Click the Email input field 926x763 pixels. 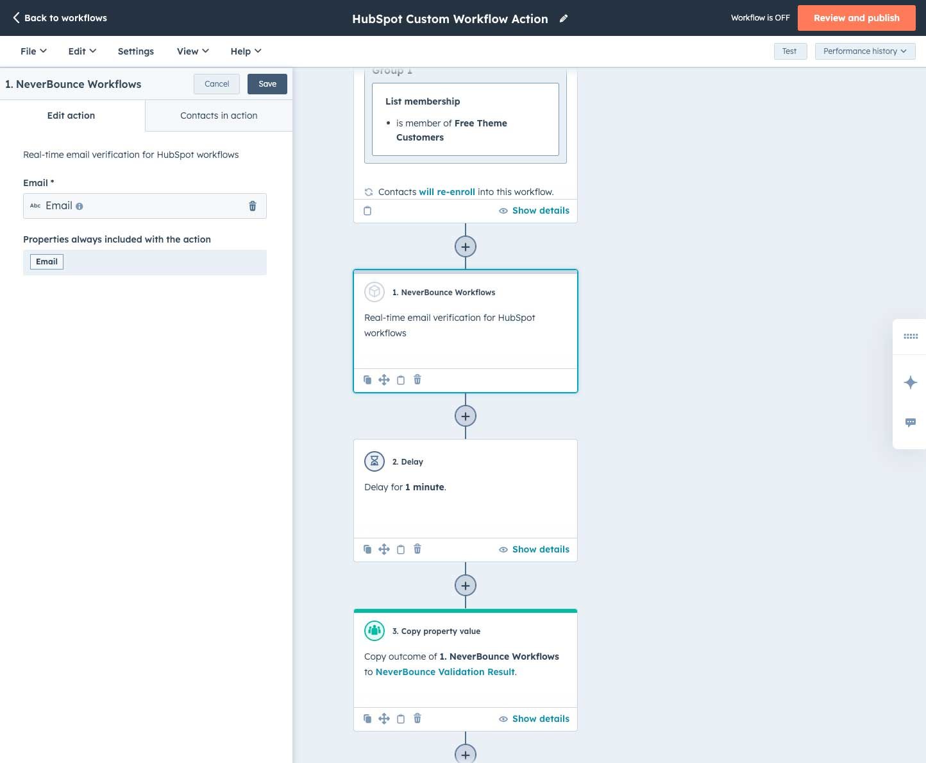pyautogui.click(x=145, y=206)
